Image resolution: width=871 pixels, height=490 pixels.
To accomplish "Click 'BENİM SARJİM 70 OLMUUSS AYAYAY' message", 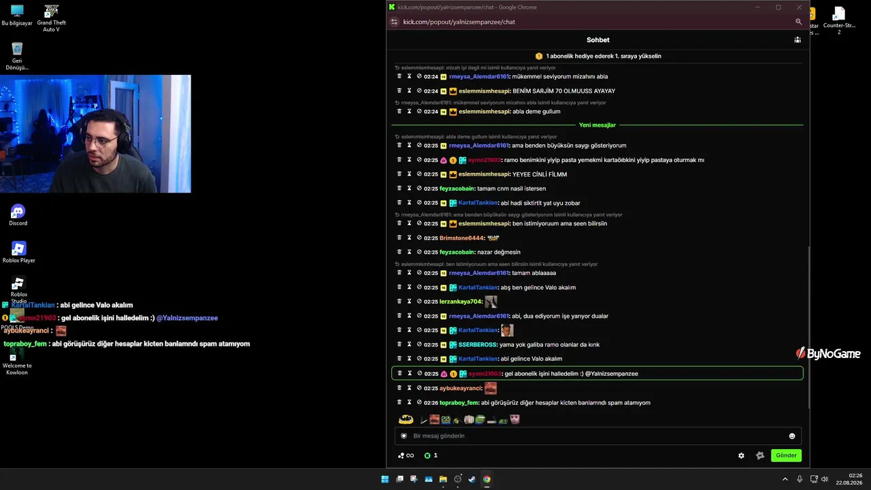I will 563,91.
